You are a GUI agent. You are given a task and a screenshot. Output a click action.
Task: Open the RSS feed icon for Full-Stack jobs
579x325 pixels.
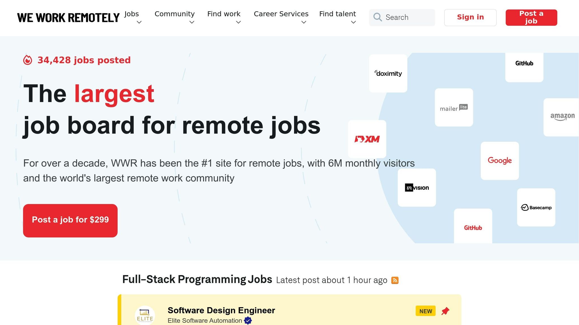coord(395,280)
